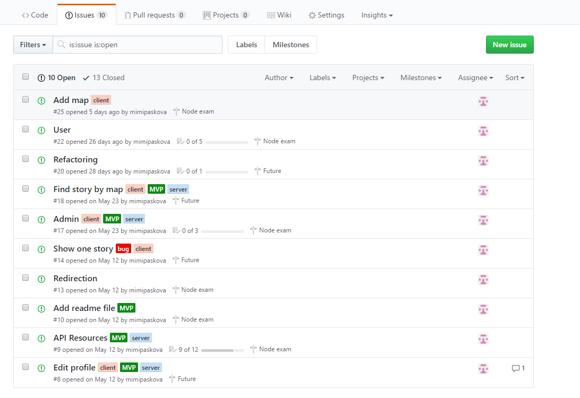Screen dimensions: 580x398
Task: Toggle the select all issues checkbox
Action: pos(25,77)
